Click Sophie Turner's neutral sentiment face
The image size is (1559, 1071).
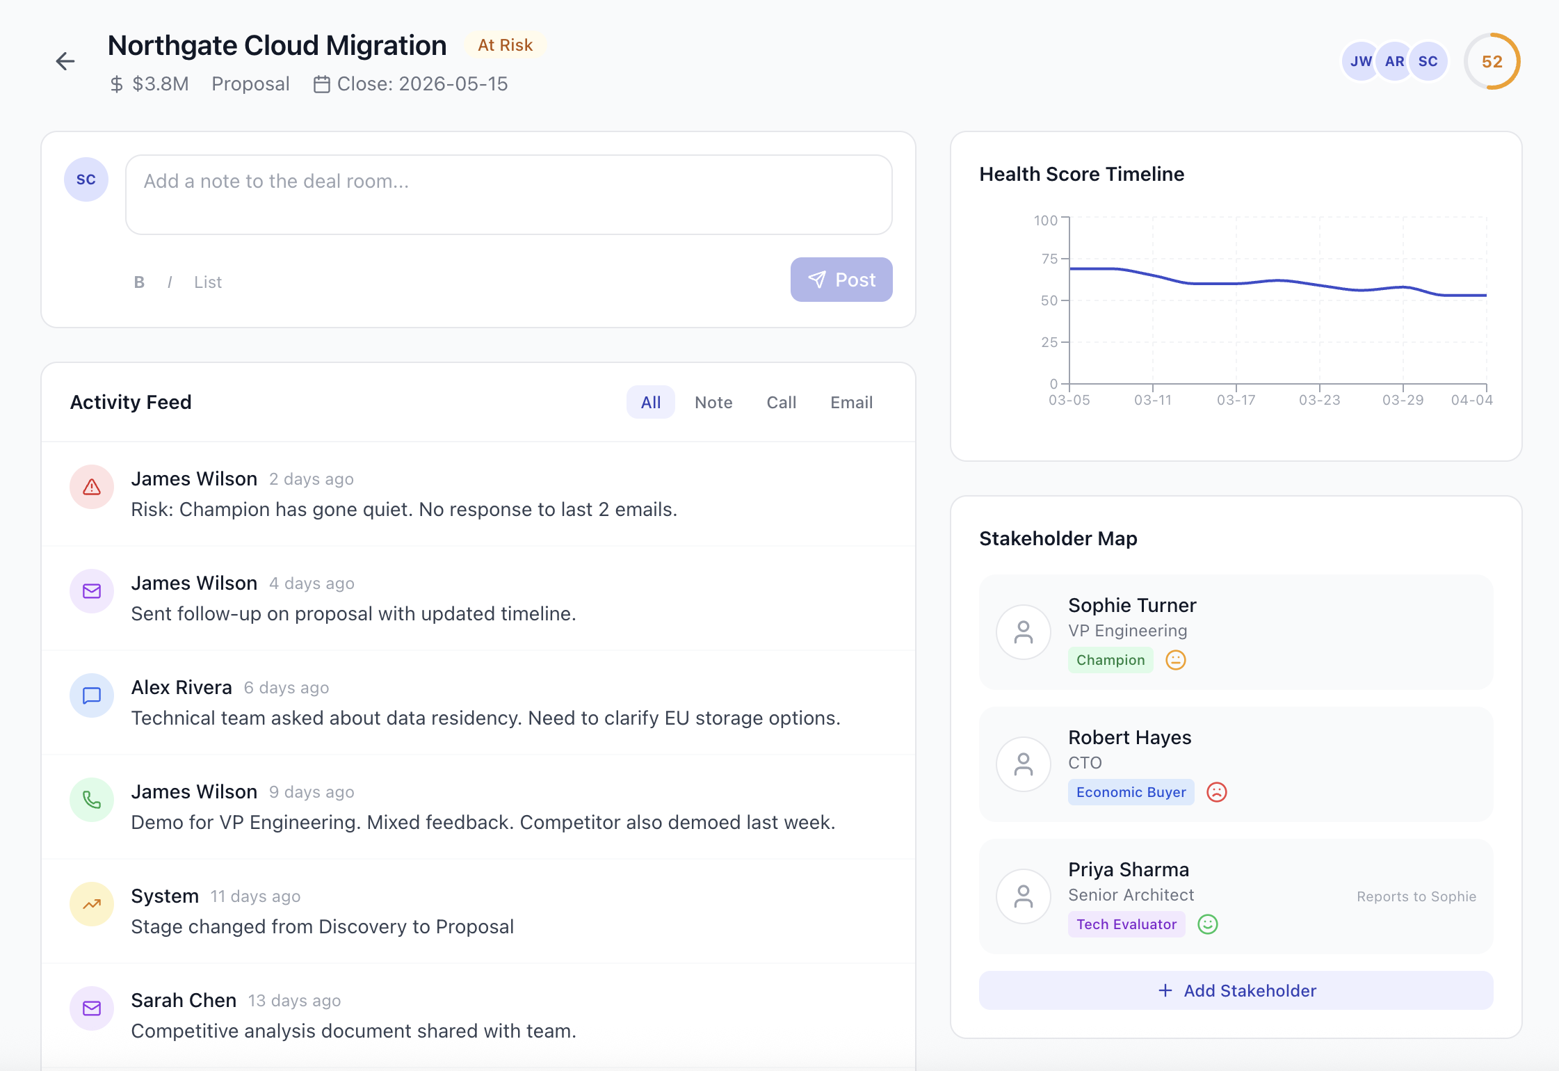pyautogui.click(x=1176, y=660)
